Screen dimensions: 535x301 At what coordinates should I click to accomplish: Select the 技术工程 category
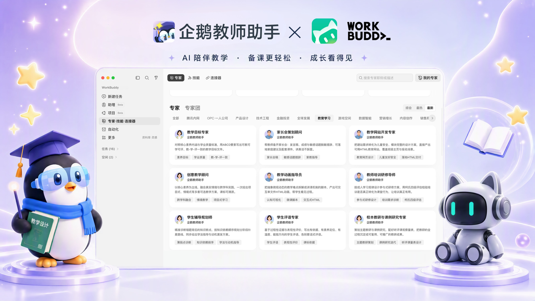[x=262, y=118]
